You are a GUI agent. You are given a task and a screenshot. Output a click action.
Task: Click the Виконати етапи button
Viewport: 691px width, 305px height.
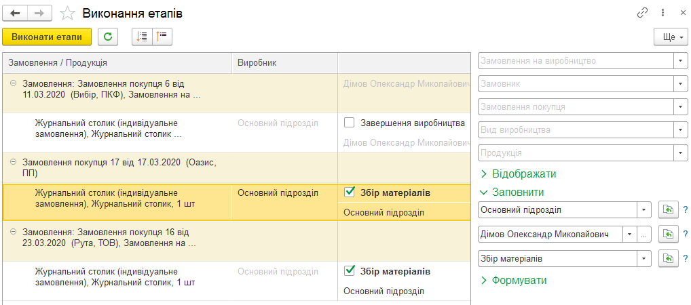click(x=47, y=37)
